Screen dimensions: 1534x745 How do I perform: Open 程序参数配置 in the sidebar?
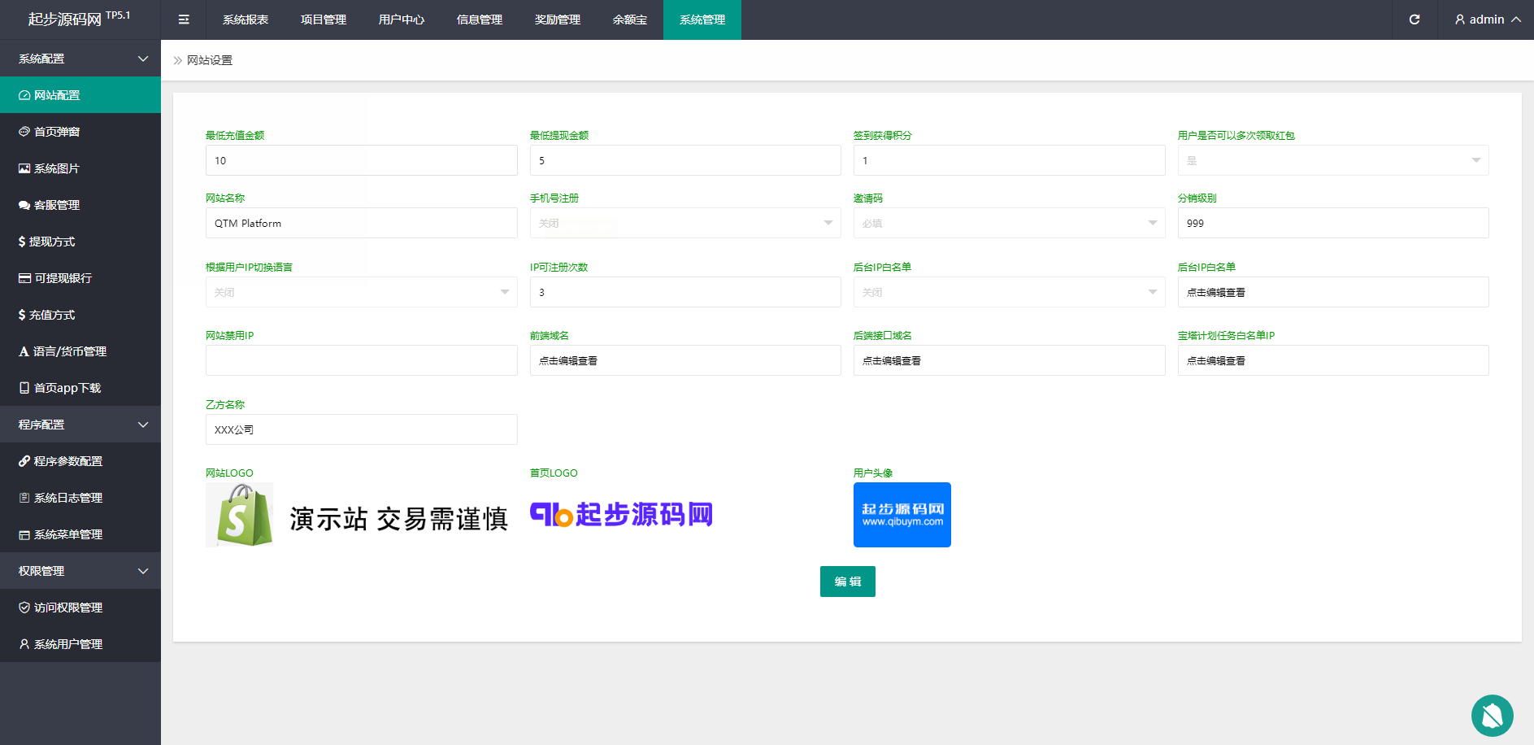pos(68,461)
